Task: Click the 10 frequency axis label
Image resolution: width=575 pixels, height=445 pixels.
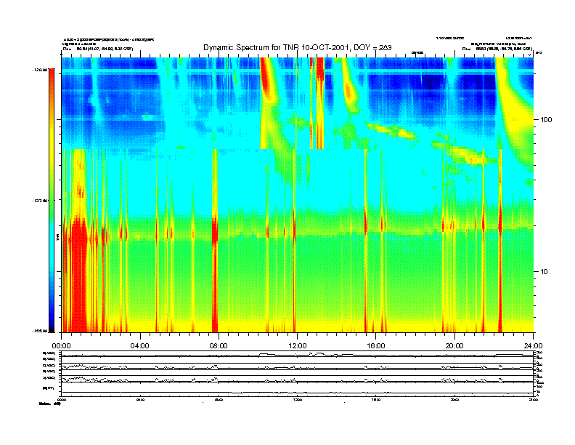Action: click(x=545, y=272)
